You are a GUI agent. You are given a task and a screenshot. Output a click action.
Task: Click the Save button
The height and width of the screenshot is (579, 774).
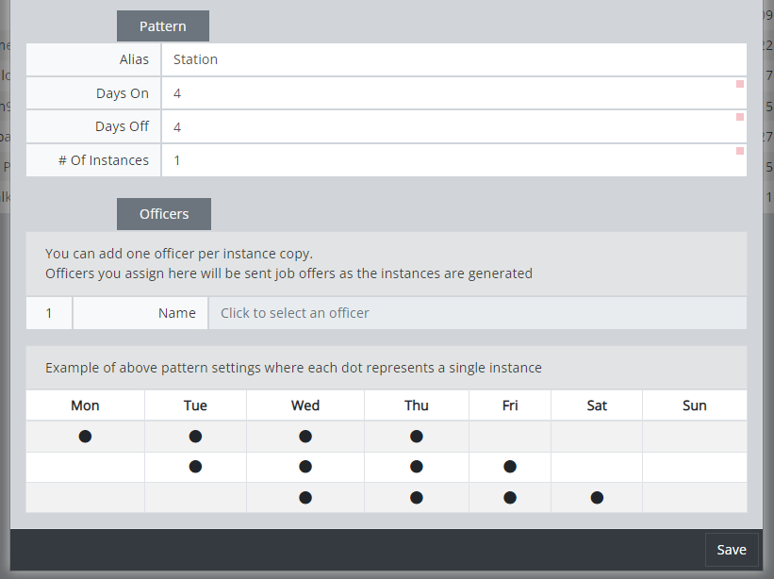coord(732,550)
